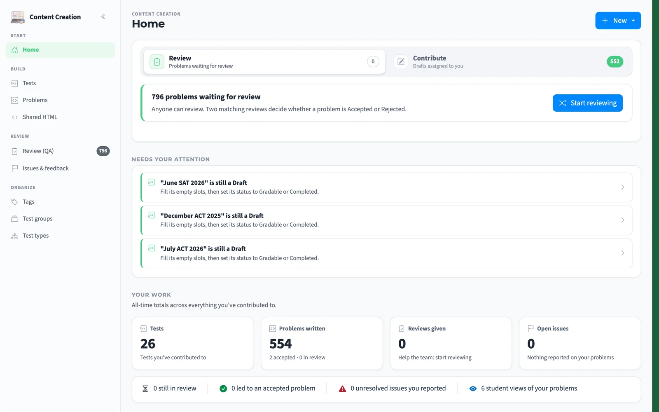The image size is (659, 412).
Task: Open Home in the sidebar
Action: pyautogui.click(x=60, y=50)
